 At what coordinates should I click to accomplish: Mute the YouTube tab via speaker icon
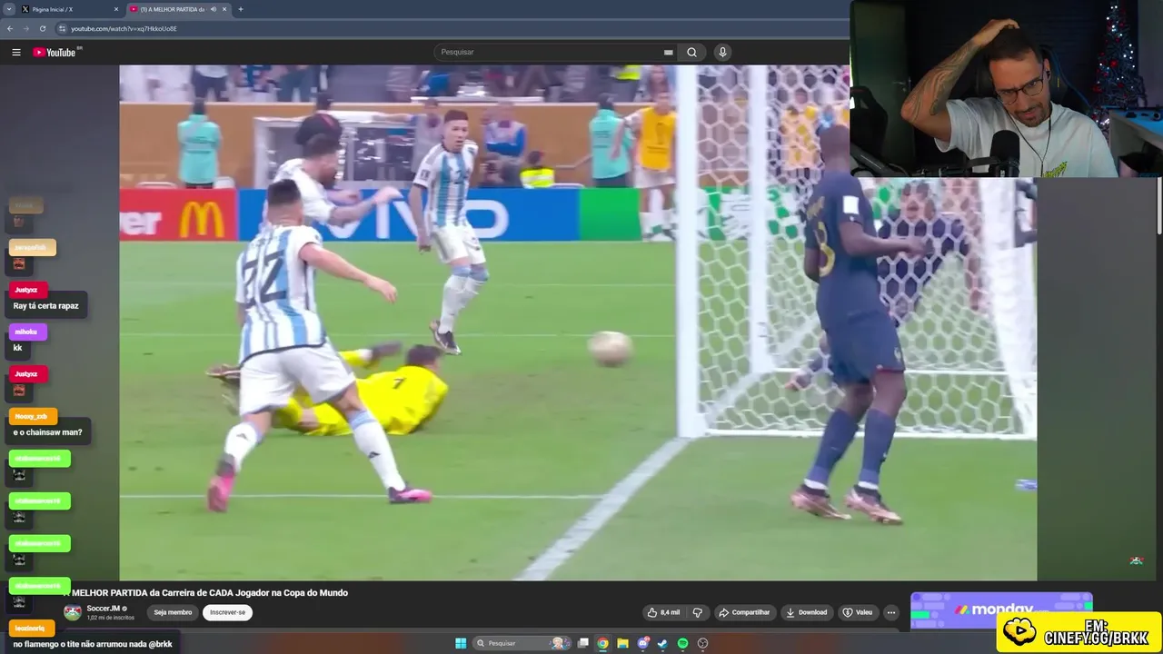click(214, 9)
